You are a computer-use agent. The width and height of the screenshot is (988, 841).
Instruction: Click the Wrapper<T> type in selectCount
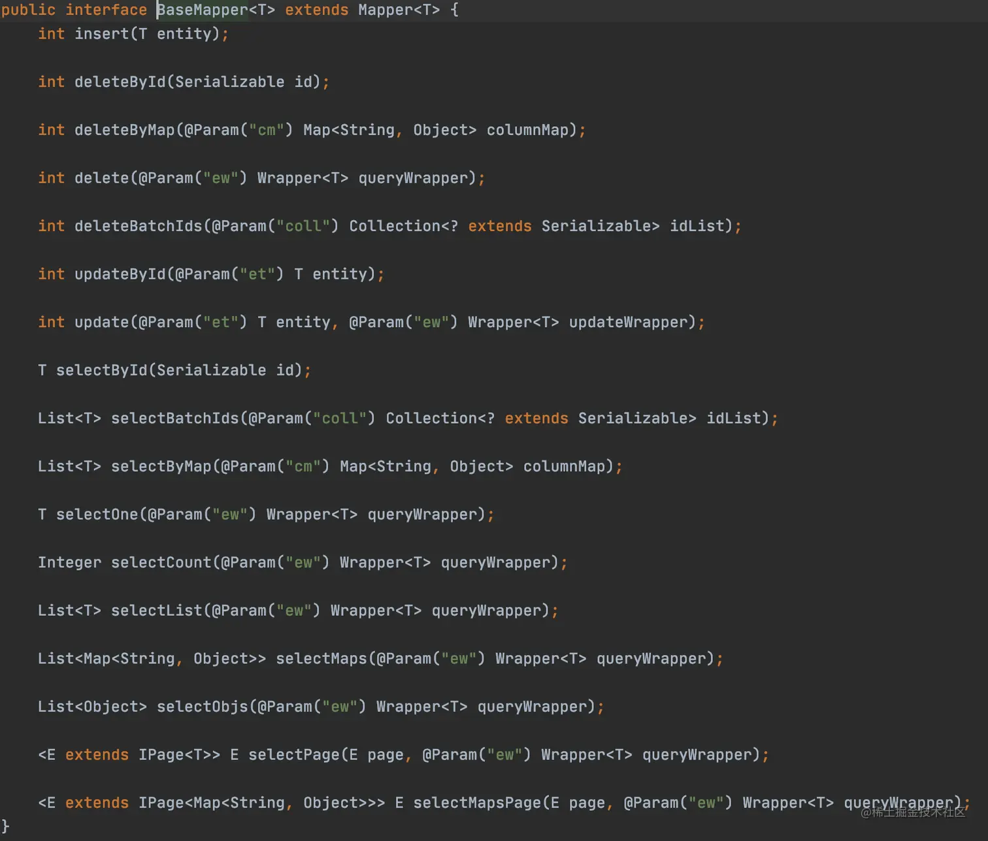(x=386, y=562)
